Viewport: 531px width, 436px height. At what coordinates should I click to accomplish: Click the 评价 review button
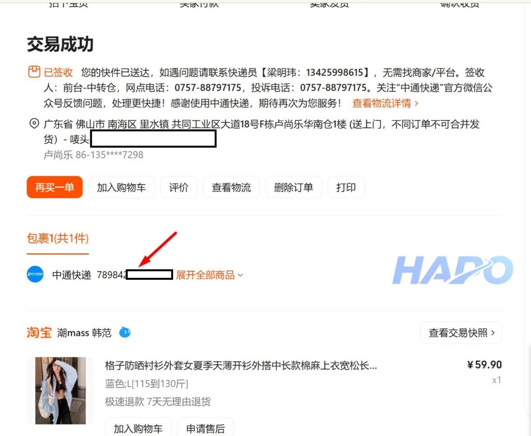[x=179, y=187]
